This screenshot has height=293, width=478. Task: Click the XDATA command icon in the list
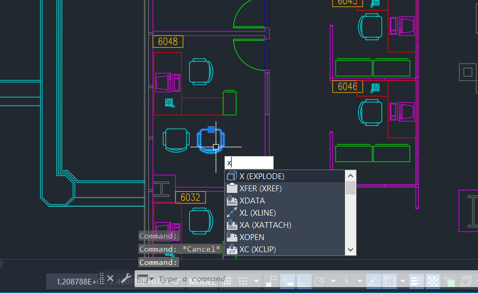click(x=231, y=201)
